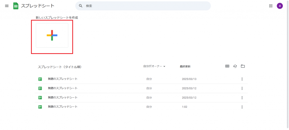Image resolution: width=289 pixels, height=130 pixels.
Task: Show more options for the 1:02 spreadsheet
Action: pos(242,107)
